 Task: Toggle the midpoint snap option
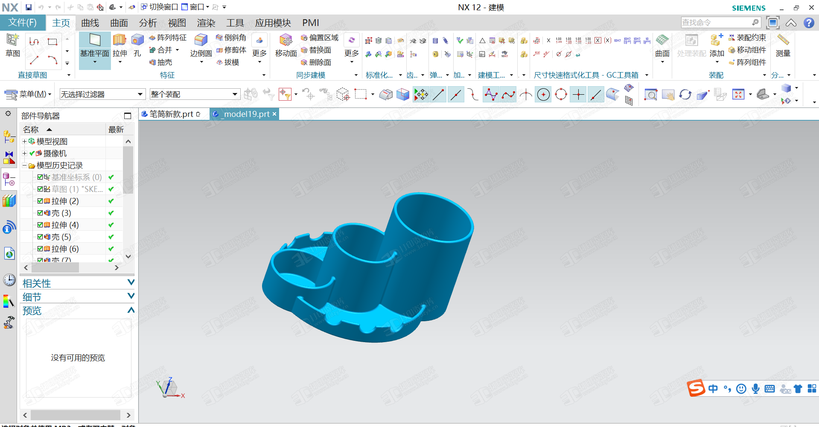tap(456, 94)
